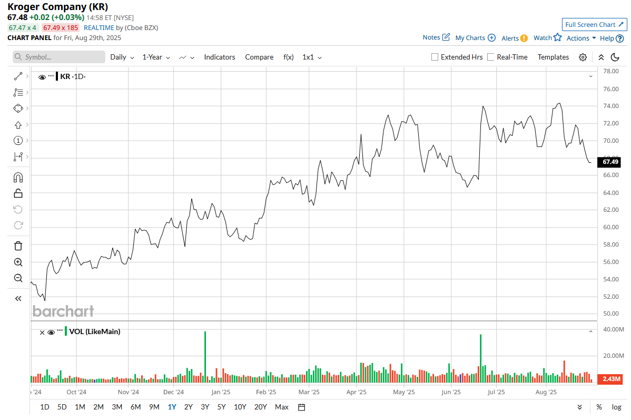Open the Compare menu
Screen dimensions: 631x420
click(x=259, y=57)
